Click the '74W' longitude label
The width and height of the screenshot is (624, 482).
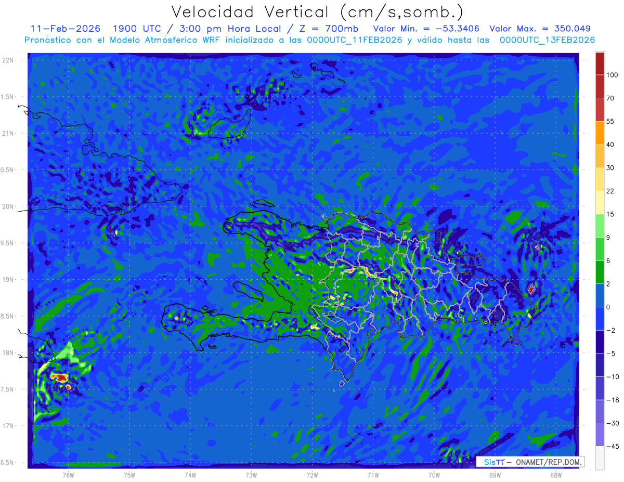click(x=190, y=475)
